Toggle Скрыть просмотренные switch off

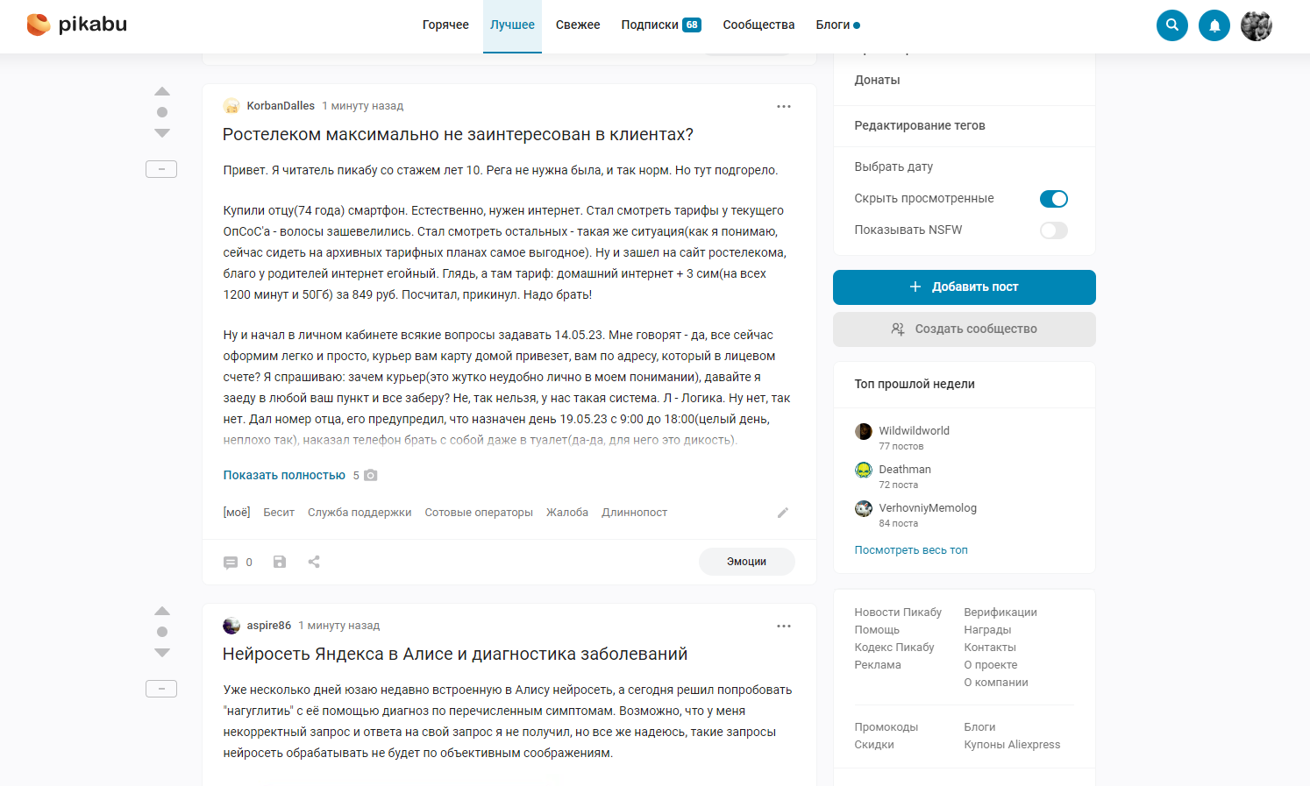(x=1054, y=199)
